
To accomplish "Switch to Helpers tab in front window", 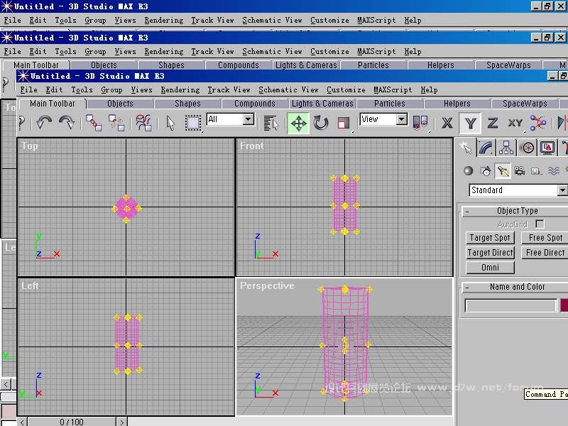I will (457, 104).
